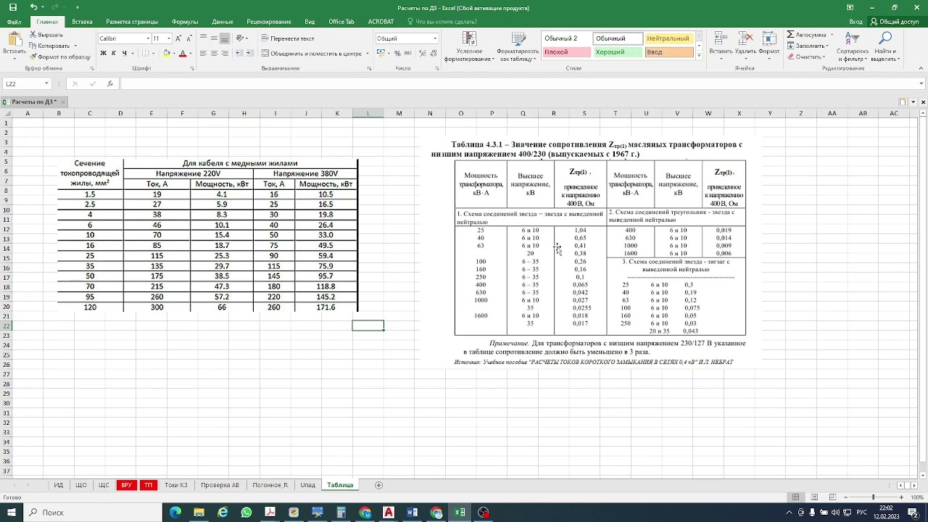This screenshot has height=522, width=928.
Task: Toggle Bold (Ж) formatting
Action: pyautogui.click(x=104, y=53)
